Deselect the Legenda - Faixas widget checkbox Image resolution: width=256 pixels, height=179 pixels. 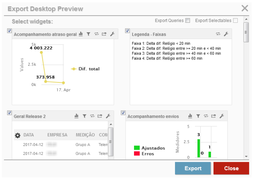pyautogui.click(x=127, y=31)
